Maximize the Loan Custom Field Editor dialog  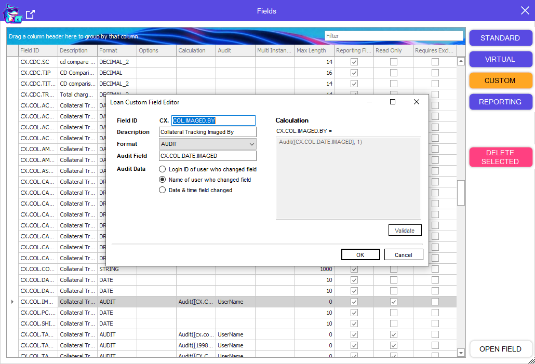(x=393, y=102)
